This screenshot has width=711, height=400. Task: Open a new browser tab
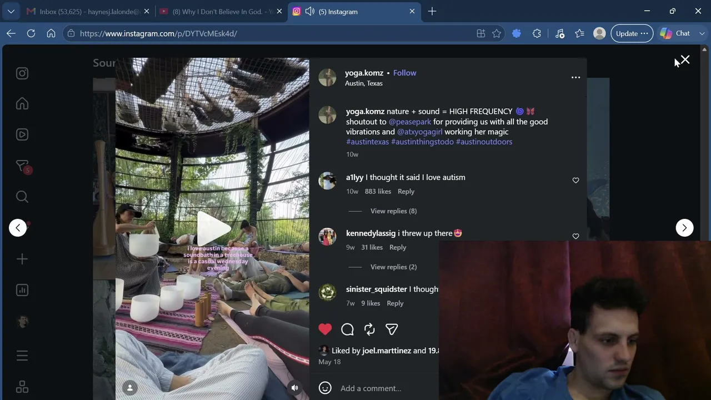[x=432, y=11]
